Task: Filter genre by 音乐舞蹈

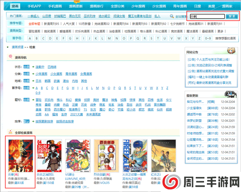Action: click(160, 105)
